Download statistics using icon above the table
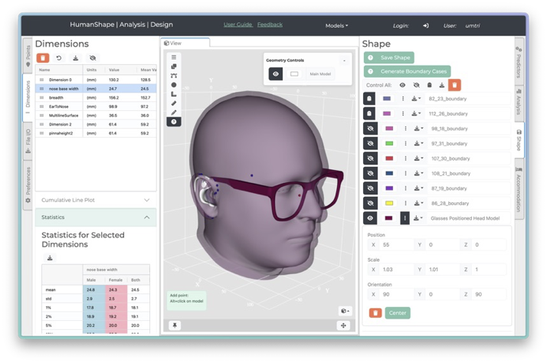 (50, 258)
